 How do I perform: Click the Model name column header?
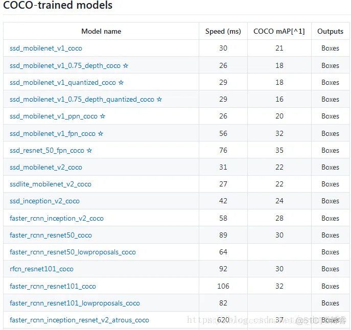coord(101,31)
